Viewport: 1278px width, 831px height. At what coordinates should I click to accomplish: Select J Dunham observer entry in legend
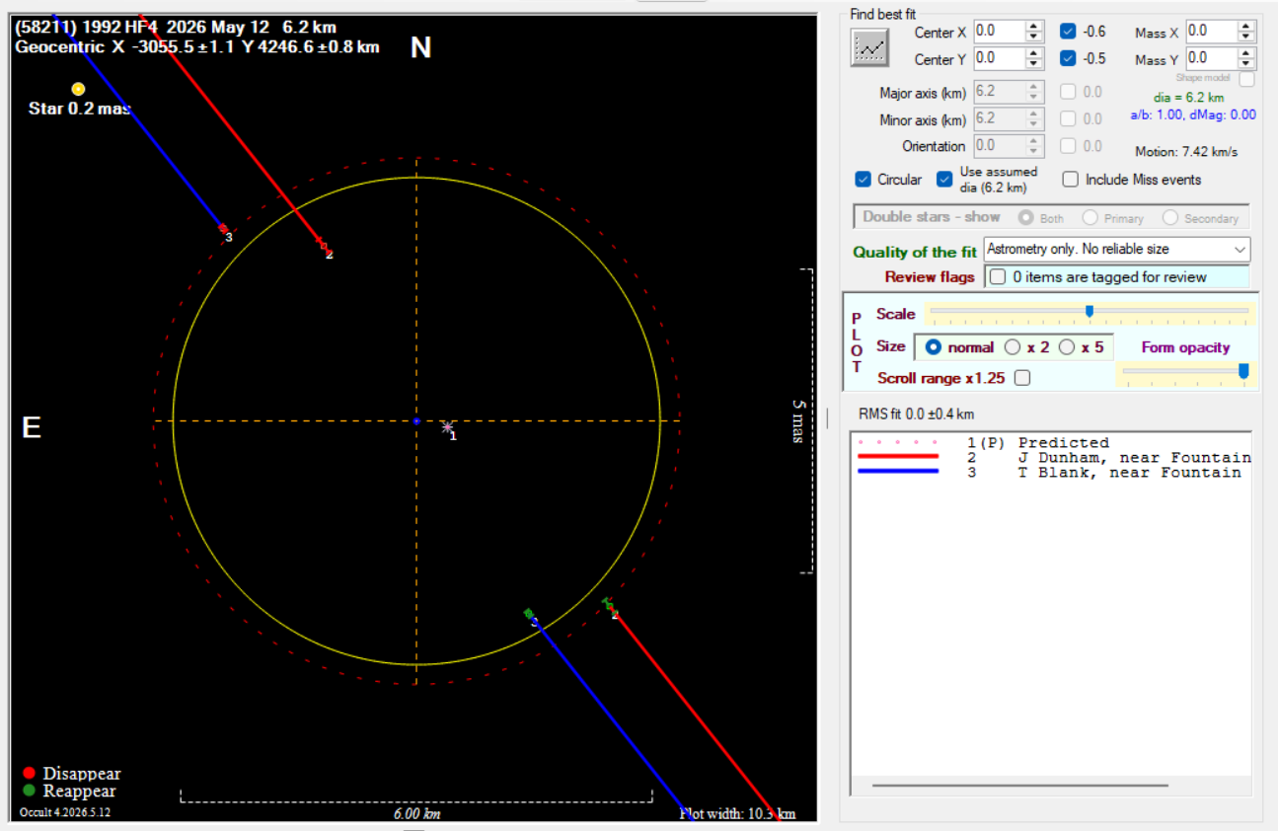coord(1135,458)
